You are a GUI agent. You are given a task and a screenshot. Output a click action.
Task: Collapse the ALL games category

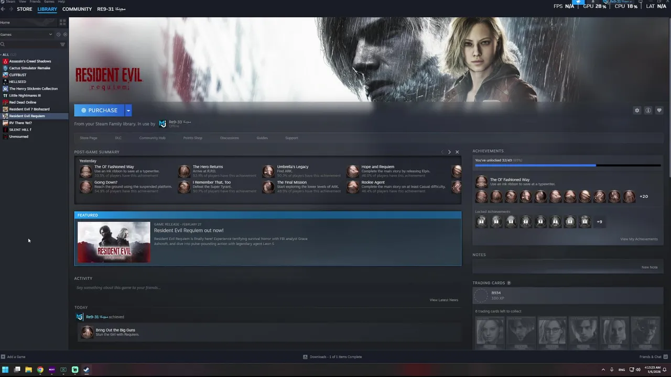click(5, 54)
